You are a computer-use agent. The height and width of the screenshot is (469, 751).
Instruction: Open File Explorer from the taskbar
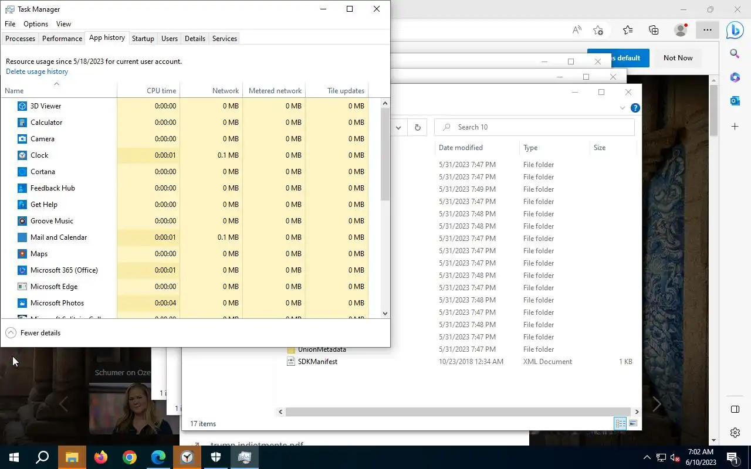point(72,457)
